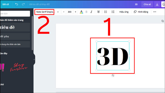Click the side panel scrollbar
165x93 pixels.
(32, 33)
